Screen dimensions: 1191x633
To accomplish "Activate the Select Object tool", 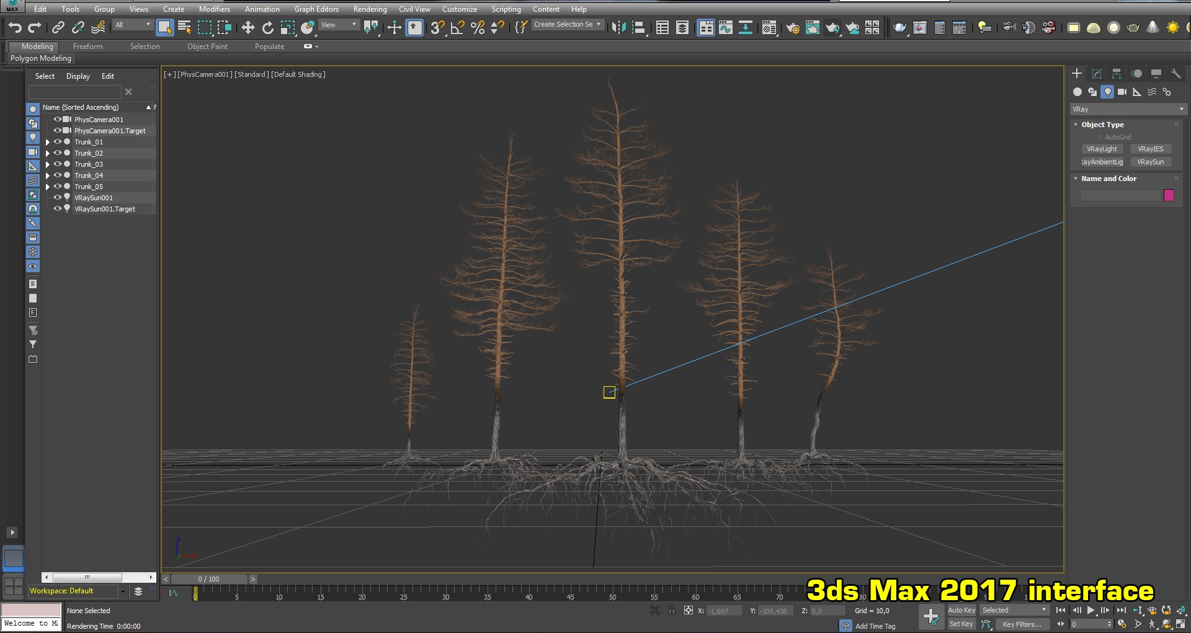I will 164,27.
